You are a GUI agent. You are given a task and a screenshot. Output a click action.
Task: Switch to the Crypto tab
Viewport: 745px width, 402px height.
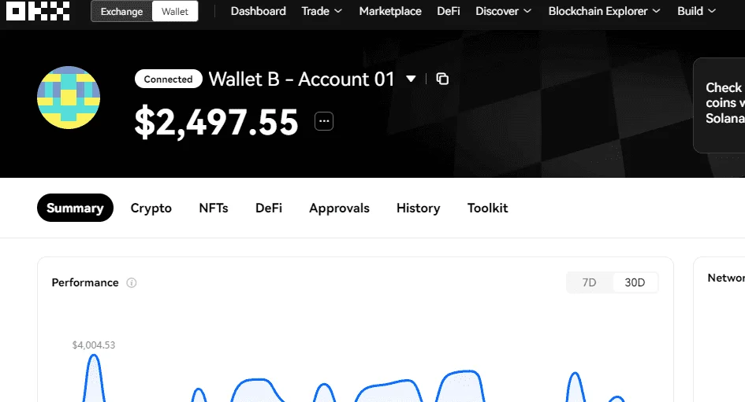point(151,208)
